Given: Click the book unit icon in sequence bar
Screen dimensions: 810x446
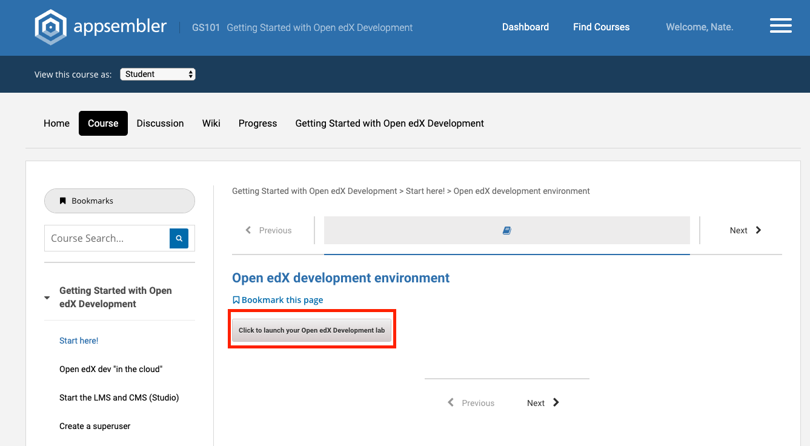Looking at the screenshot, I should point(507,230).
